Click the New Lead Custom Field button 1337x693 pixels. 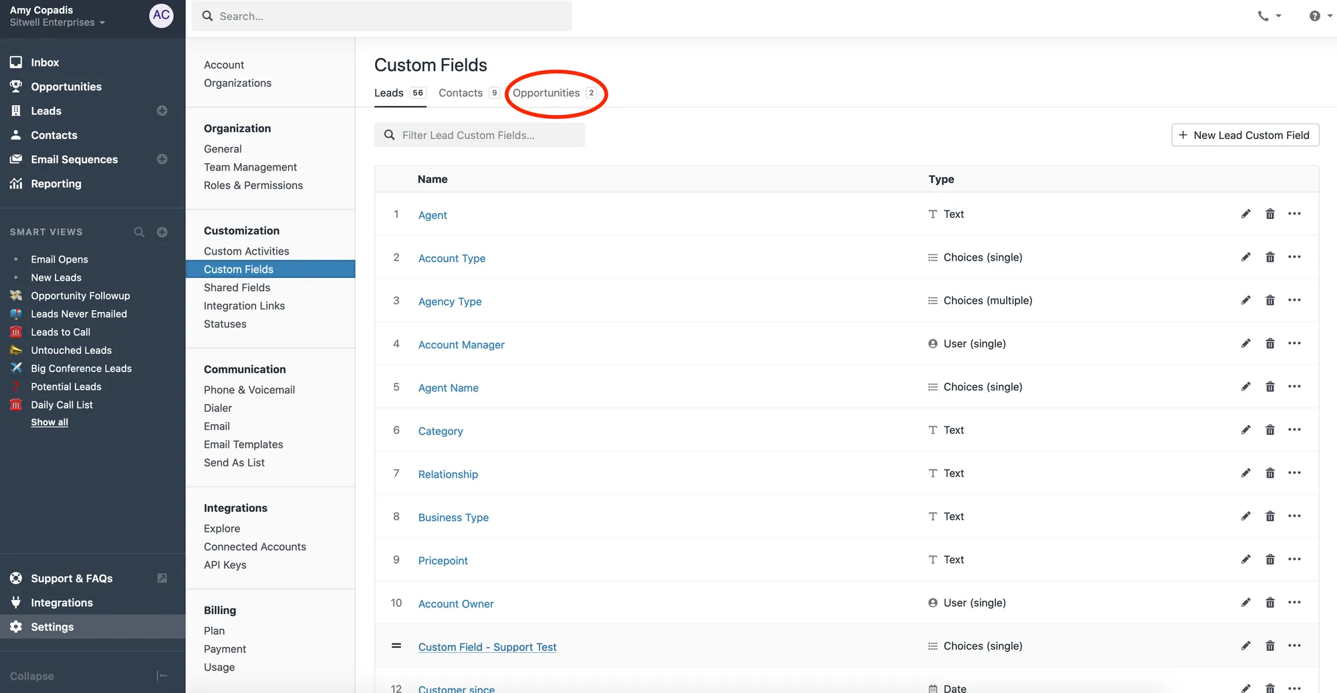[x=1245, y=135]
